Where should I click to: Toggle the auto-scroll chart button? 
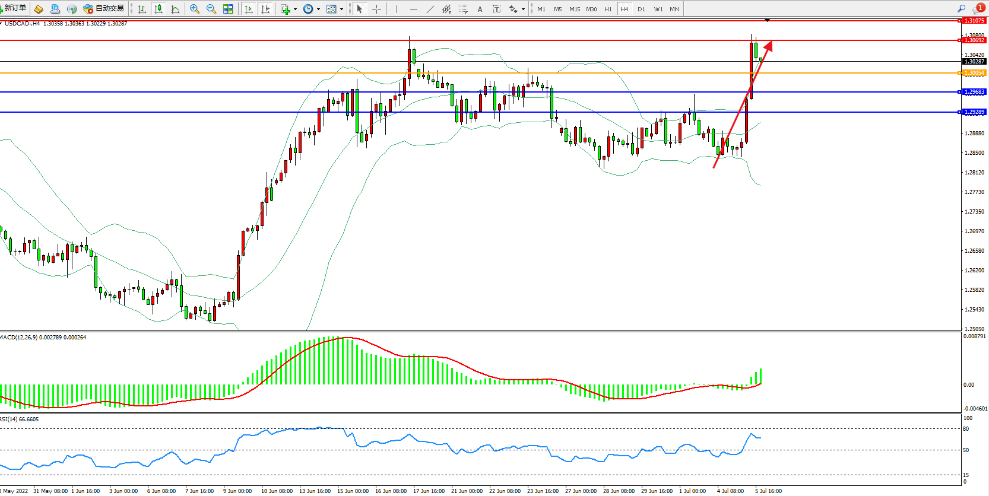pyautogui.click(x=249, y=9)
